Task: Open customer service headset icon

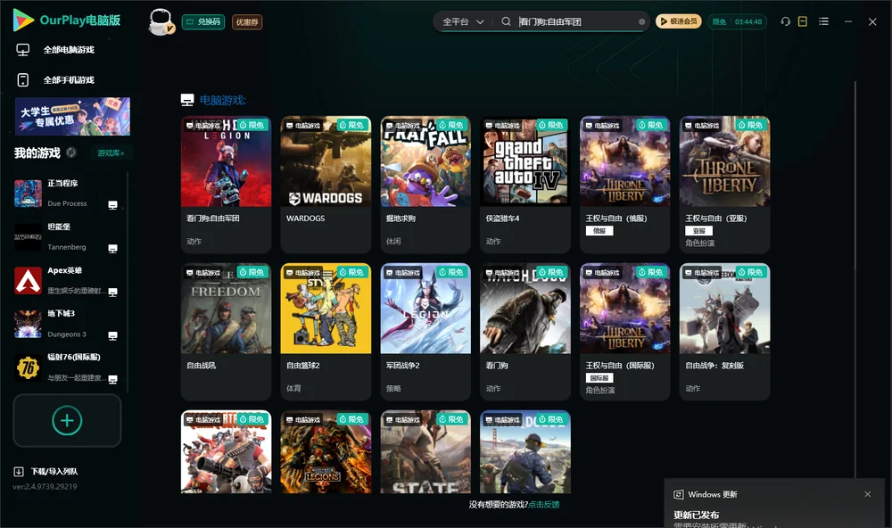Action: click(x=786, y=21)
